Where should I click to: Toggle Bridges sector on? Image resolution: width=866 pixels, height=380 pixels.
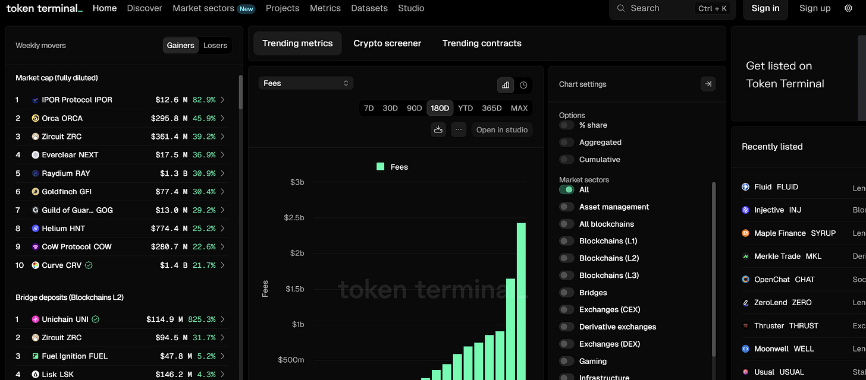click(x=567, y=293)
